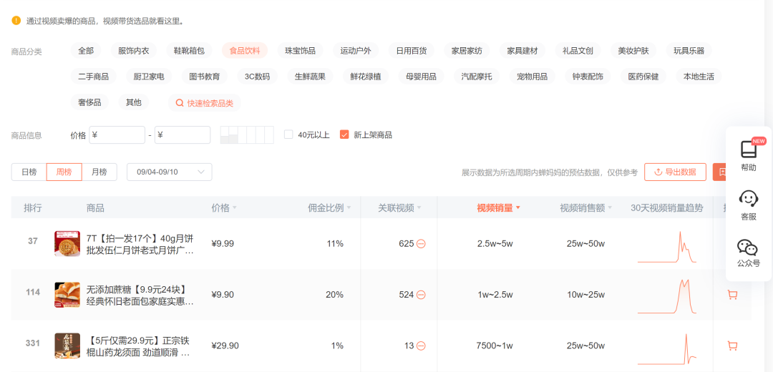
Task: Select the 美妆护肤 category
Action: point(633,51)
